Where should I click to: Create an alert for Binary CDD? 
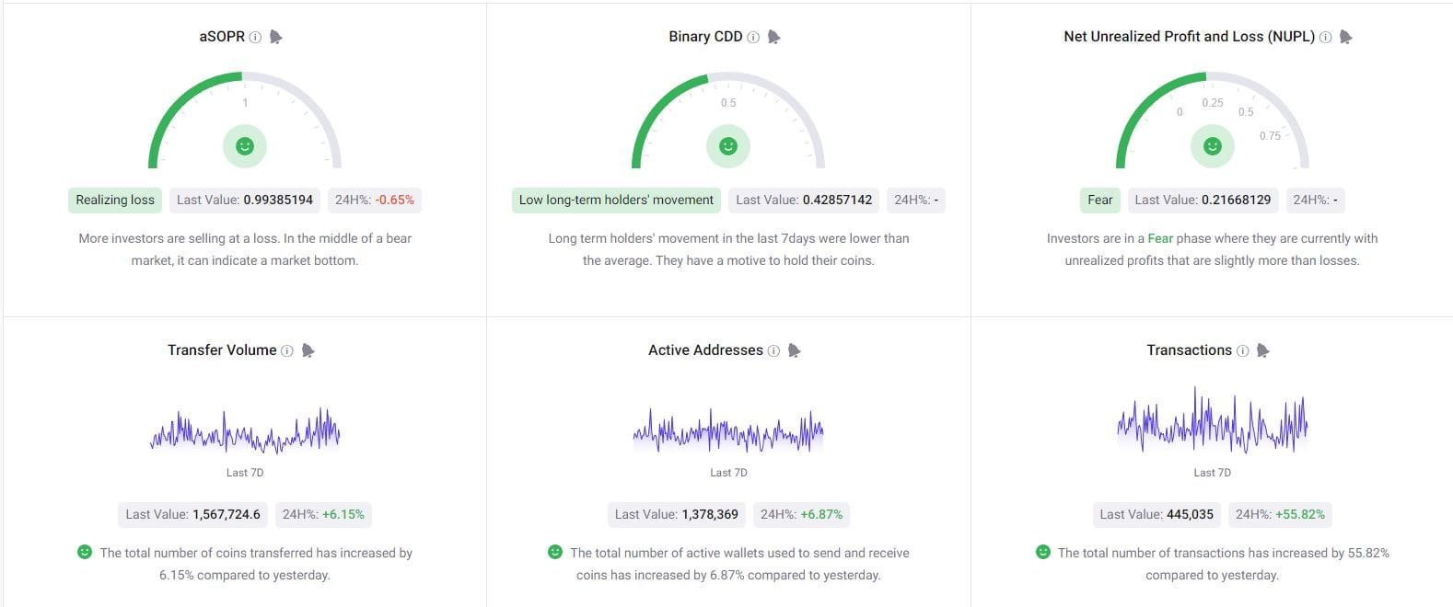pyautogui.click(x=773, y=37)
